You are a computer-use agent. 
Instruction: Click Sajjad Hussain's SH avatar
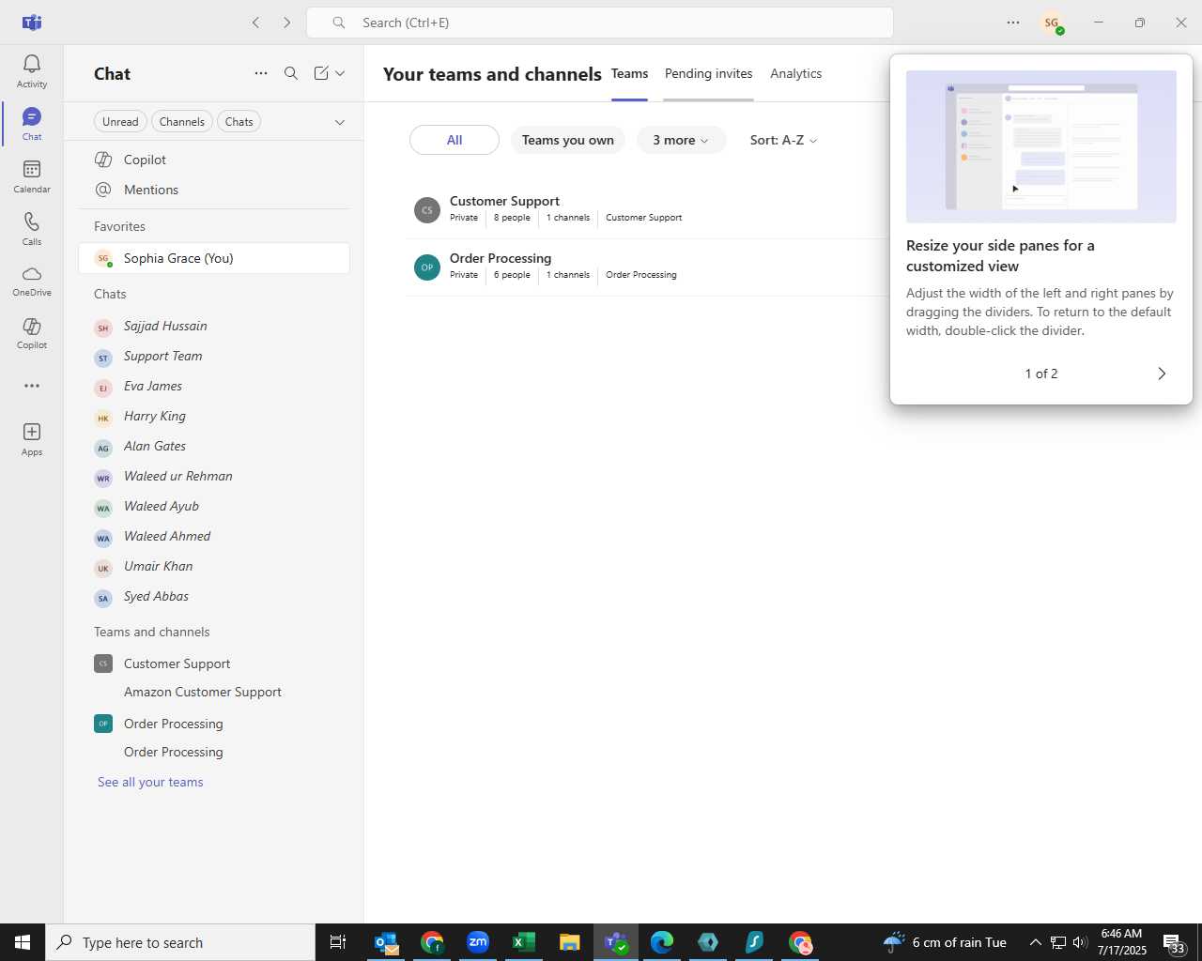(x=103, y=328)
